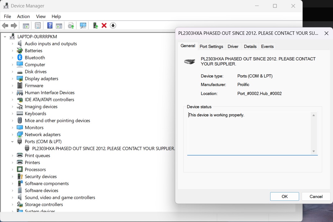Switch to the Events tab
This screenshot has height=222, width=333.
coord(267,46)
